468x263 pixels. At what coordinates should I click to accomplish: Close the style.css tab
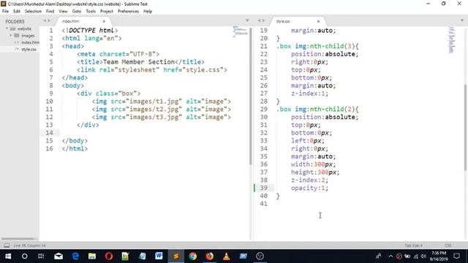click(318, 21)
